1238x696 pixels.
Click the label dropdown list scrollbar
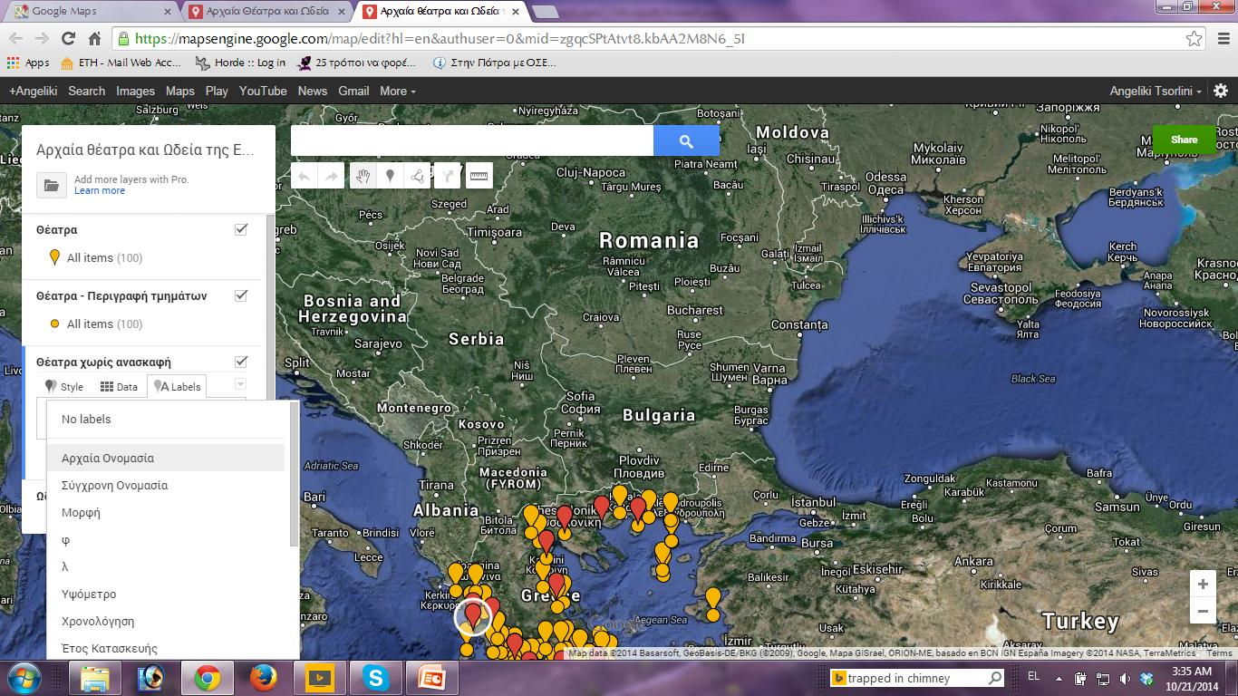tap(293, 476)
